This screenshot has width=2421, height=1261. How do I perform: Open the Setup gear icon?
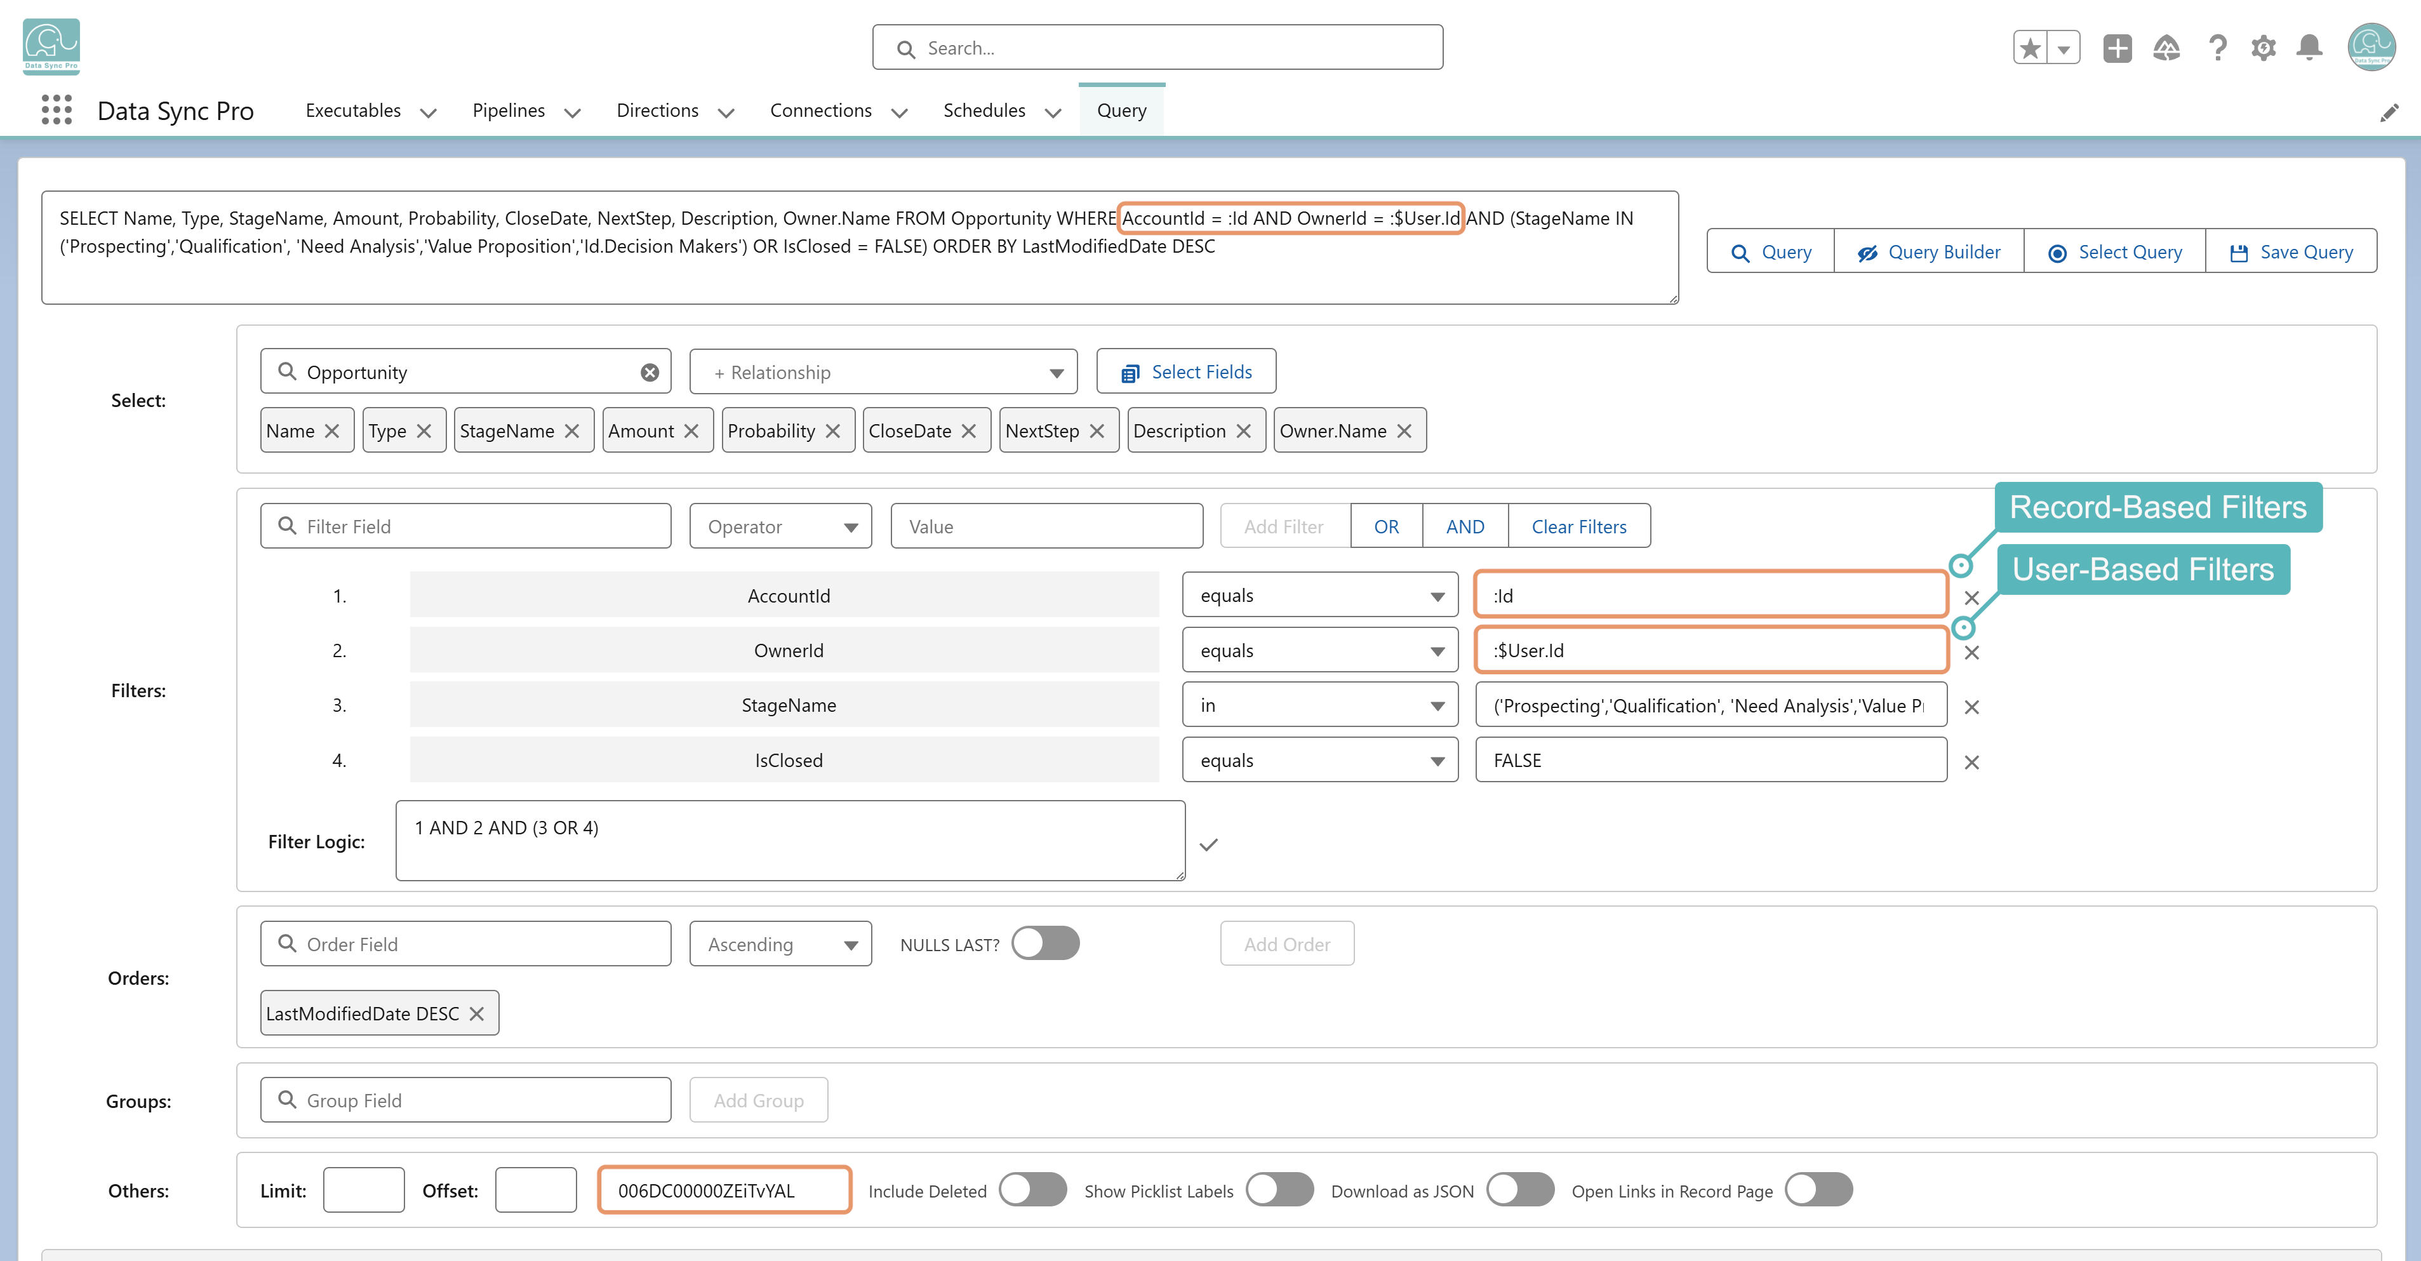click(2263, 48)
